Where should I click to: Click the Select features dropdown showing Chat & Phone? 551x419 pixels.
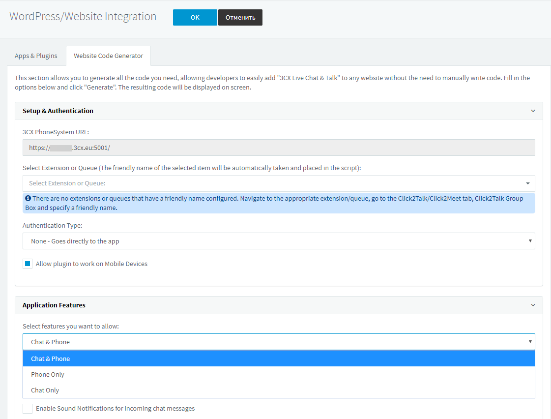pos(279,342)
